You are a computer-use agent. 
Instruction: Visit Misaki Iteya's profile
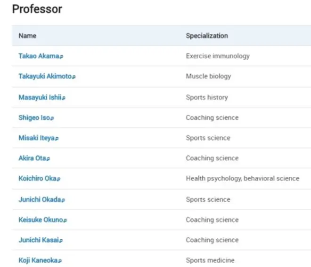(36, 138)
